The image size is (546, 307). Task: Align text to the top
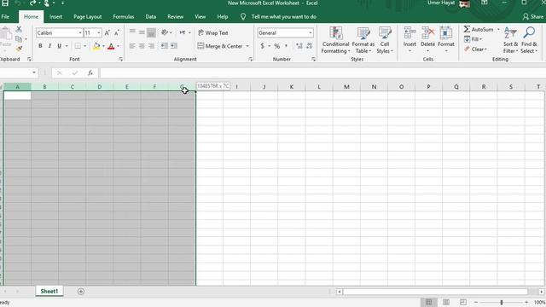click(132, 32)
